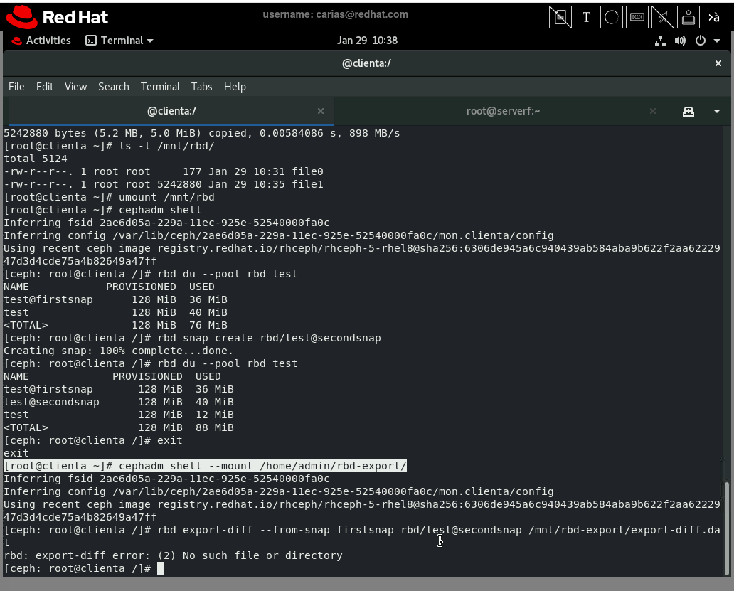The height and width of the screenshot is (591, 734).
Task: Click the text 'T' icon in top bar
Action: click(586, 18)
